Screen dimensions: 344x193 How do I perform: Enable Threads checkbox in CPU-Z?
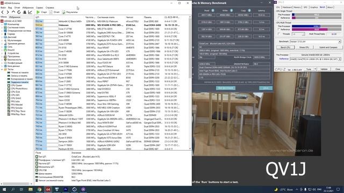pyautogui.click(x=279, y=34)
